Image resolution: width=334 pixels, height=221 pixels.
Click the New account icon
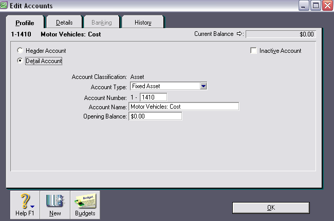point(55,205)
